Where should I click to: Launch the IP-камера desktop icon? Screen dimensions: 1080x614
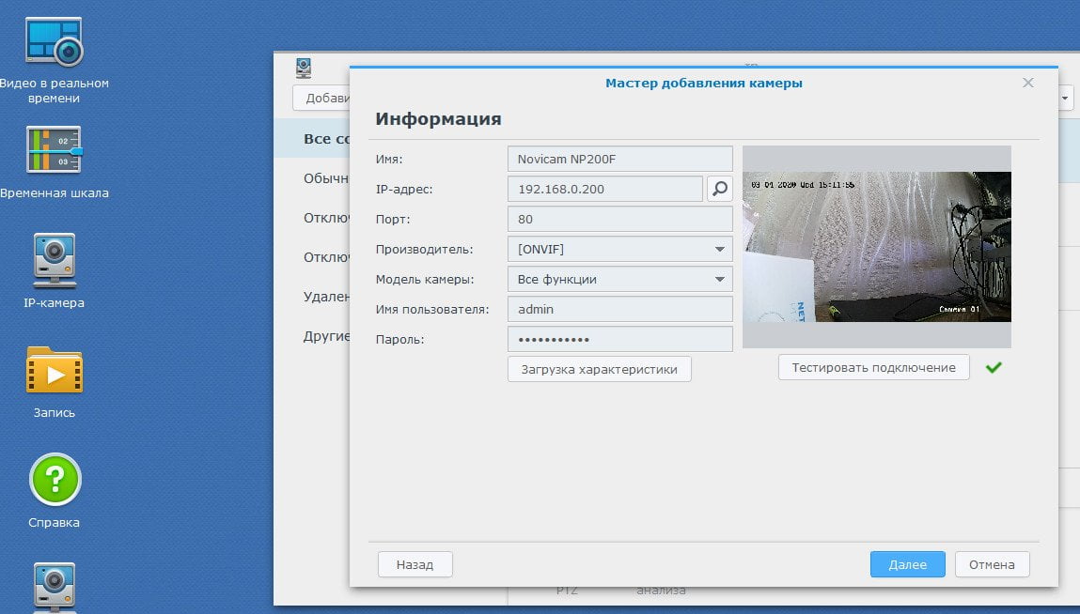pyautogui.click(x=55, y=260)
